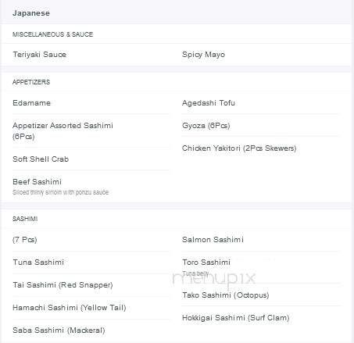Select Chicken Yakitori (2Pcs Skewers)

pos(239,148)
